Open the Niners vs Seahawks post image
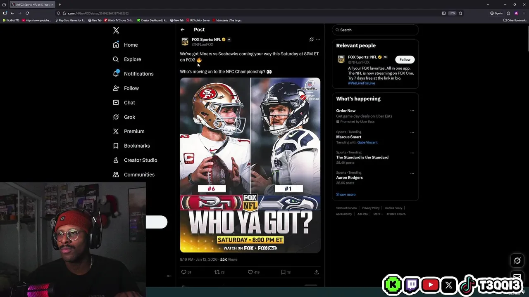The image size is (529, 297). [x=250, y=165]
